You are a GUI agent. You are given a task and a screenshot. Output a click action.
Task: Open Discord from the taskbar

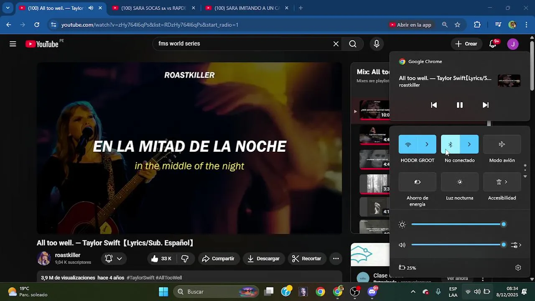point(372,292)
